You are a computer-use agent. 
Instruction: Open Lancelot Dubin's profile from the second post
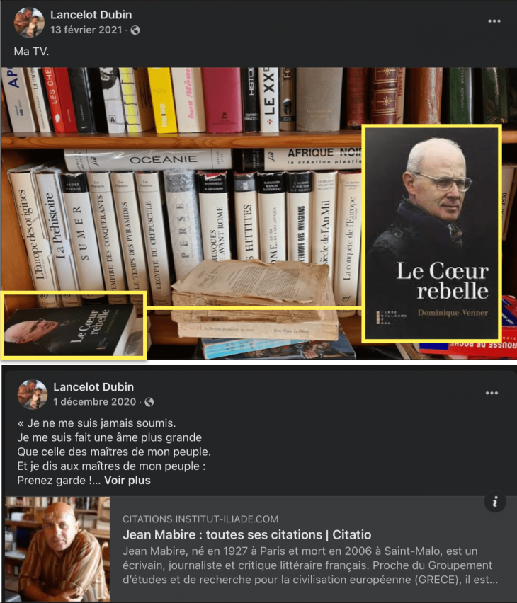tap(93, 386)
